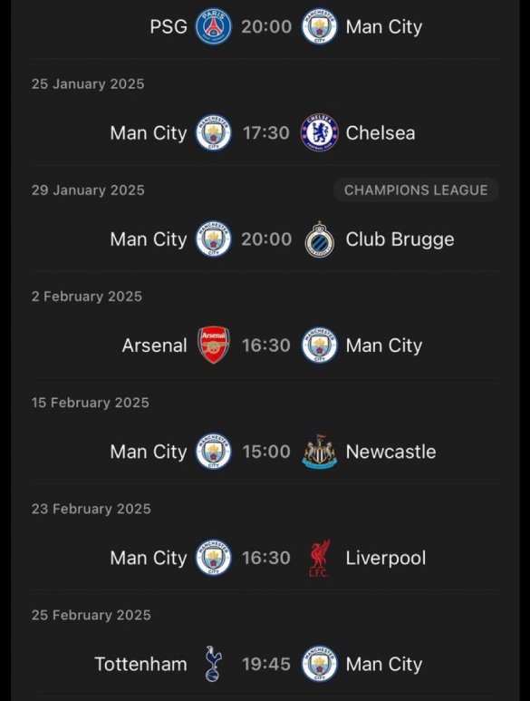The image size is (530, 701).
Task: Tap the PSG club crest
Action: (214, 27)
